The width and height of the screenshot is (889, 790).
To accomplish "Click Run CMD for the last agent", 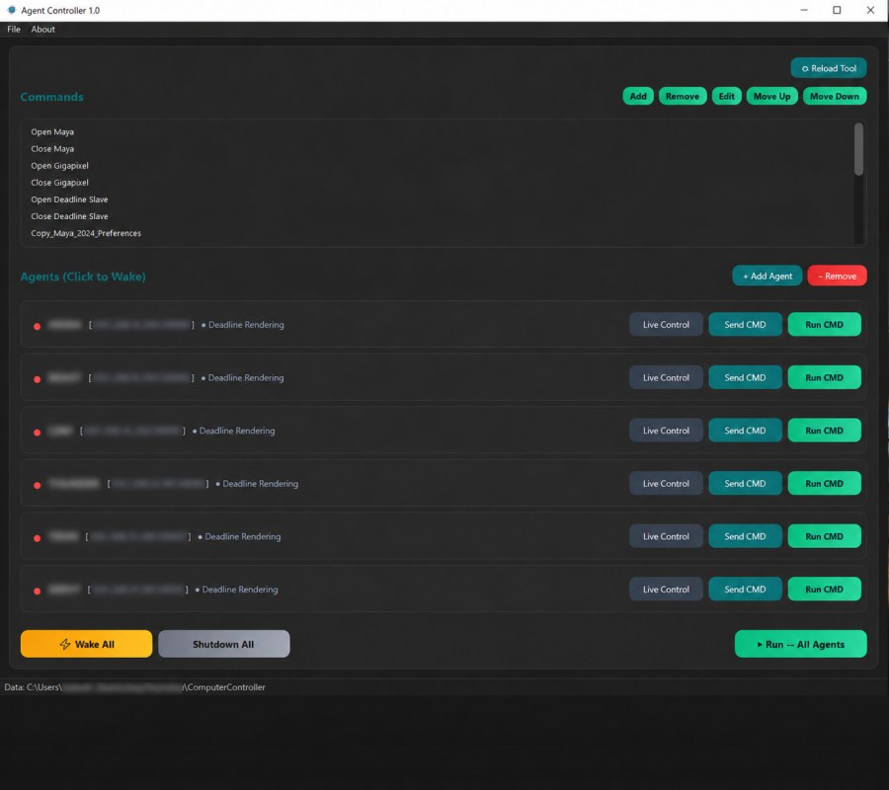I will click(x=825, y=590).
